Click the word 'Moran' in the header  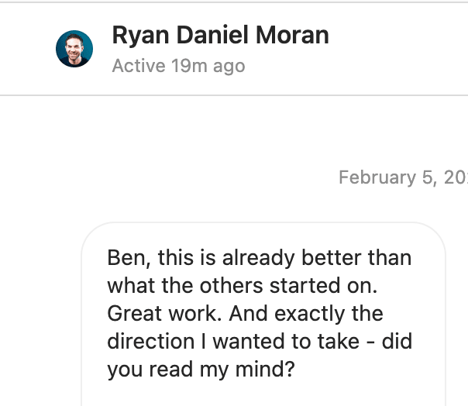point(292,35)
